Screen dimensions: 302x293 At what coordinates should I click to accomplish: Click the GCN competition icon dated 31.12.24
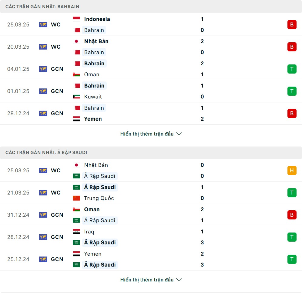coord(43,215)
